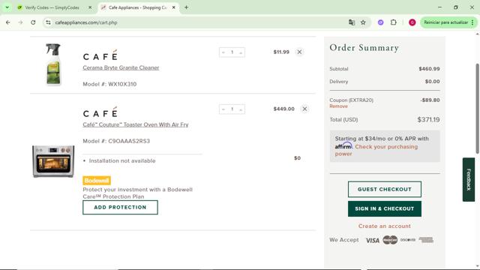The width and height of the screenshot is (480, 270).
Task: Close the Verify Codes tab
Action: pos(90,7)
